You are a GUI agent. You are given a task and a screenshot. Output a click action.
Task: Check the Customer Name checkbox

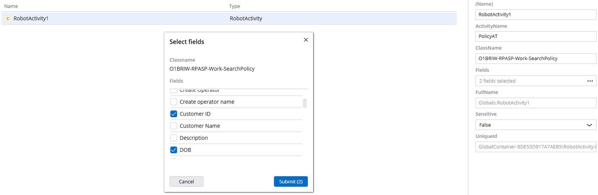click(x=174, y=126)
